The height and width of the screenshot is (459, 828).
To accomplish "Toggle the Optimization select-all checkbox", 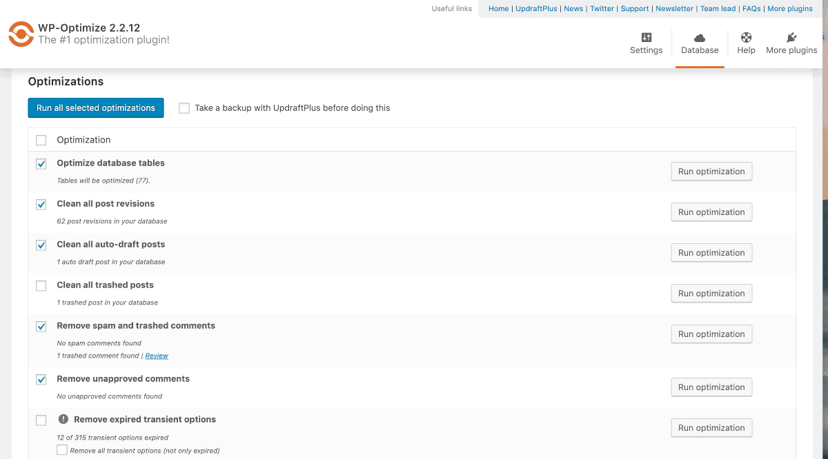I will pyautogui.click(x=41, y=139).
